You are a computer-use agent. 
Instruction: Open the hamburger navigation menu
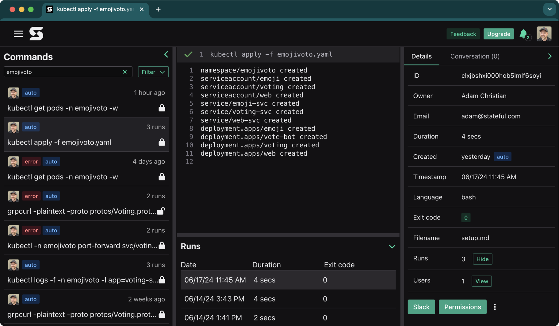[18, 34]
